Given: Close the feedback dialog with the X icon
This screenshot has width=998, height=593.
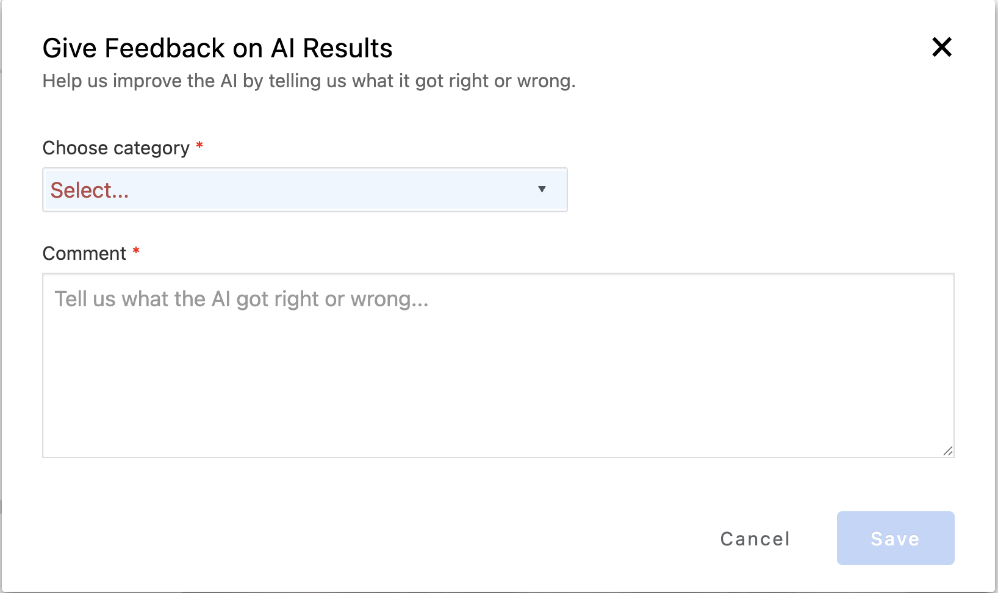Looking at the screenshot, I should (x=942, y=47).
